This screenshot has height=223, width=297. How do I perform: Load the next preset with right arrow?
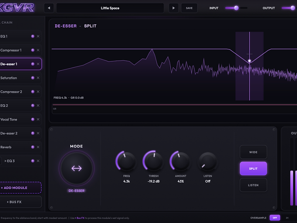click(173, 8)
